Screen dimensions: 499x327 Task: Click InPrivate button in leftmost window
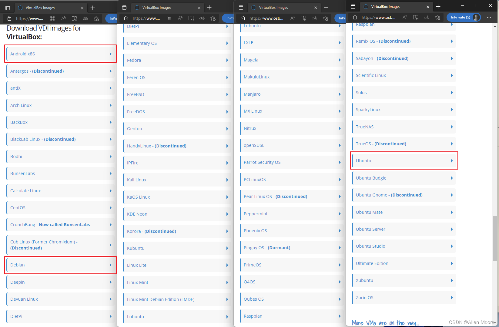pos(112,18)
